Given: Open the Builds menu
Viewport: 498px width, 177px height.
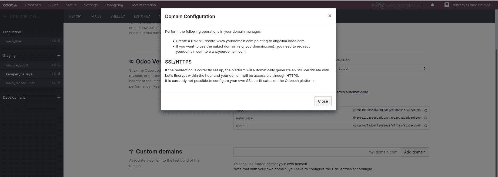Looking at the screenshot, I should [x=53, y=5].
